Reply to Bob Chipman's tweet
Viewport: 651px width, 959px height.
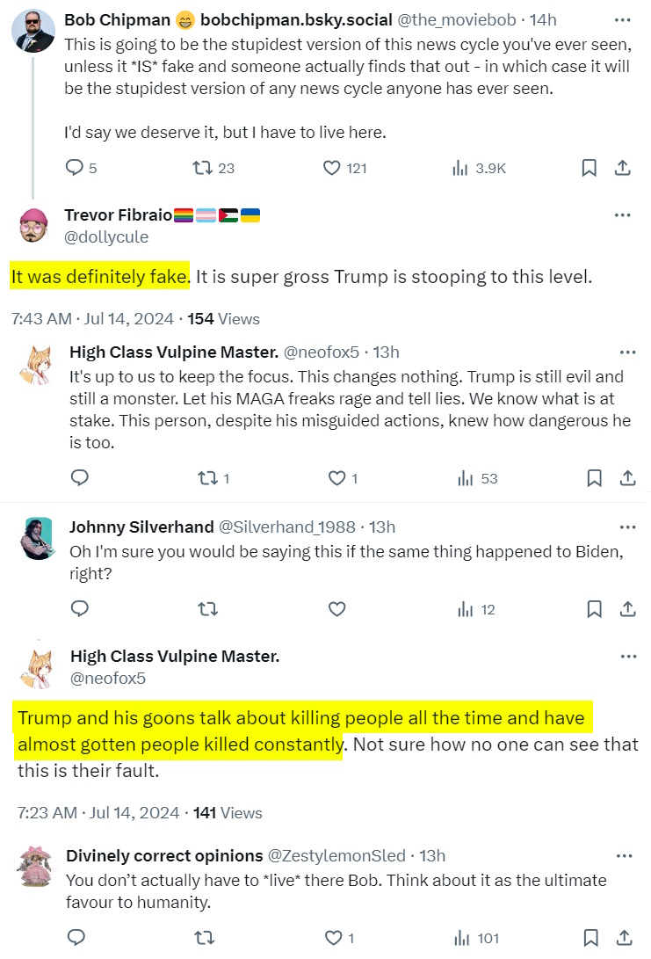click(x=76, y=168)
